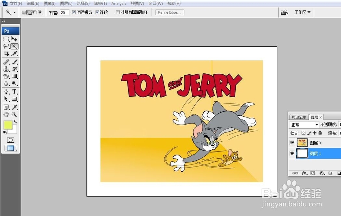Choose Intersect with Selection mode

[40, 12]
